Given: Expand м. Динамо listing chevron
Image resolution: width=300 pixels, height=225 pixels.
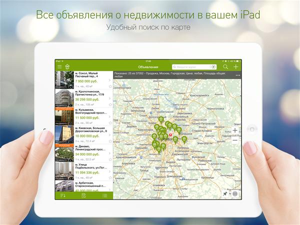Looking at the screenshot, I should (109, 153).
